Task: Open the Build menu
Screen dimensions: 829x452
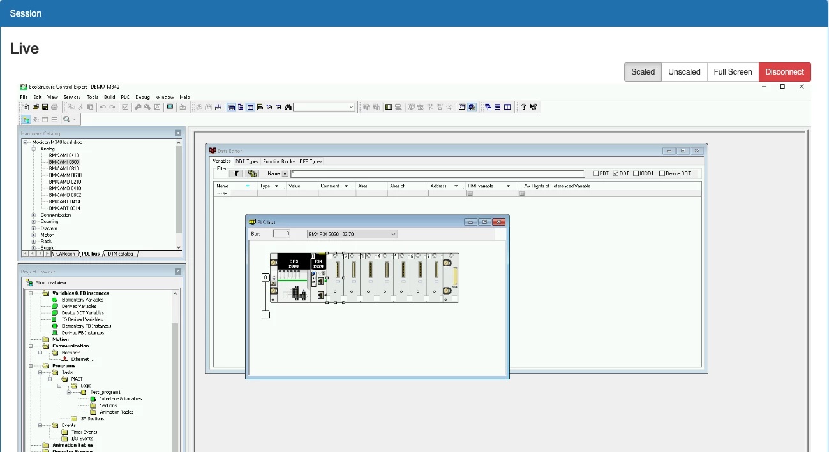Action: click(109, 97)
